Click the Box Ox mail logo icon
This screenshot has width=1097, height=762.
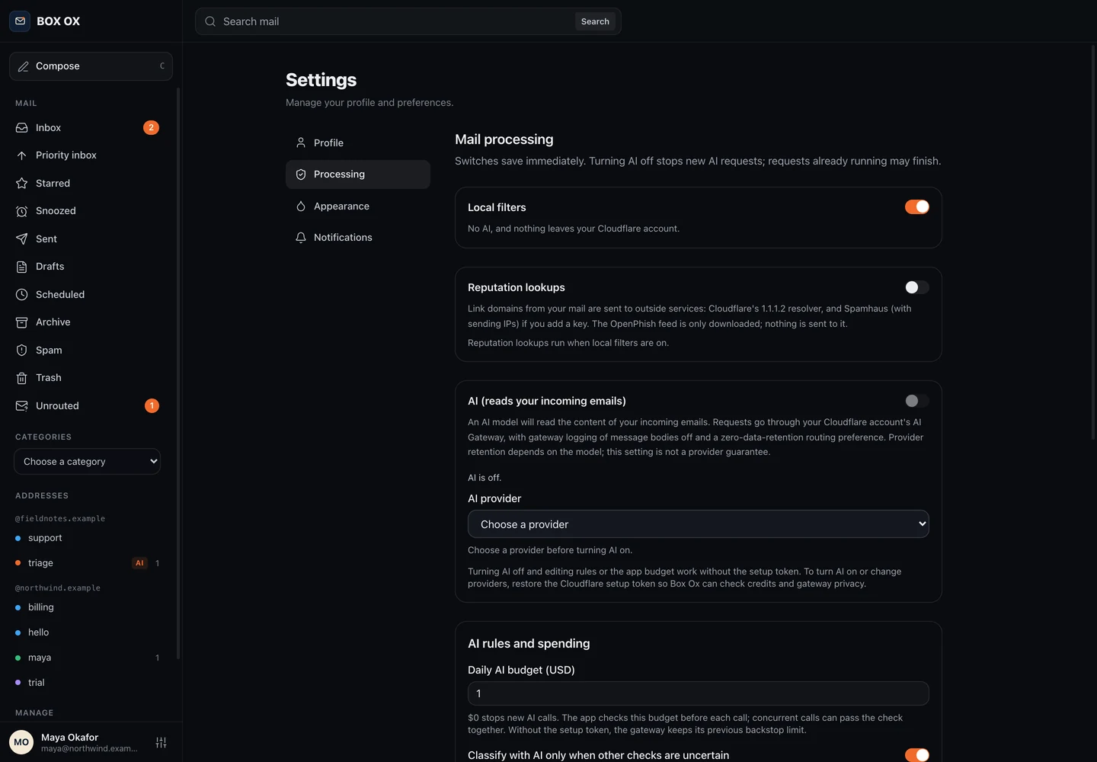(x=20, y=21)
